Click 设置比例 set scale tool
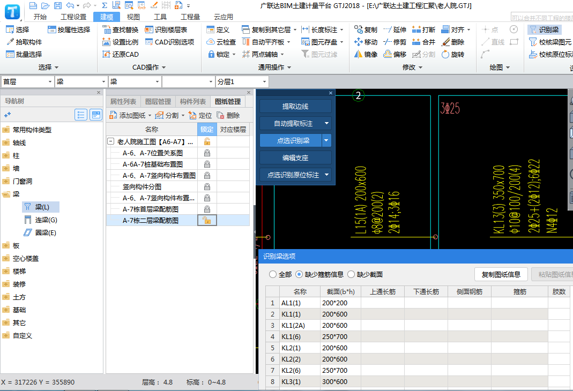Viewport: 573px width, 391px height. pos(121,42)
